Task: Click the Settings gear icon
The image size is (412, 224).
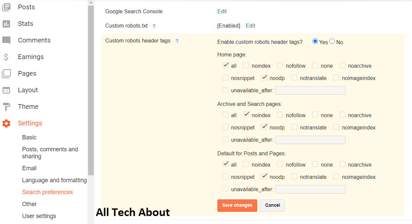Action: [6, 123]
